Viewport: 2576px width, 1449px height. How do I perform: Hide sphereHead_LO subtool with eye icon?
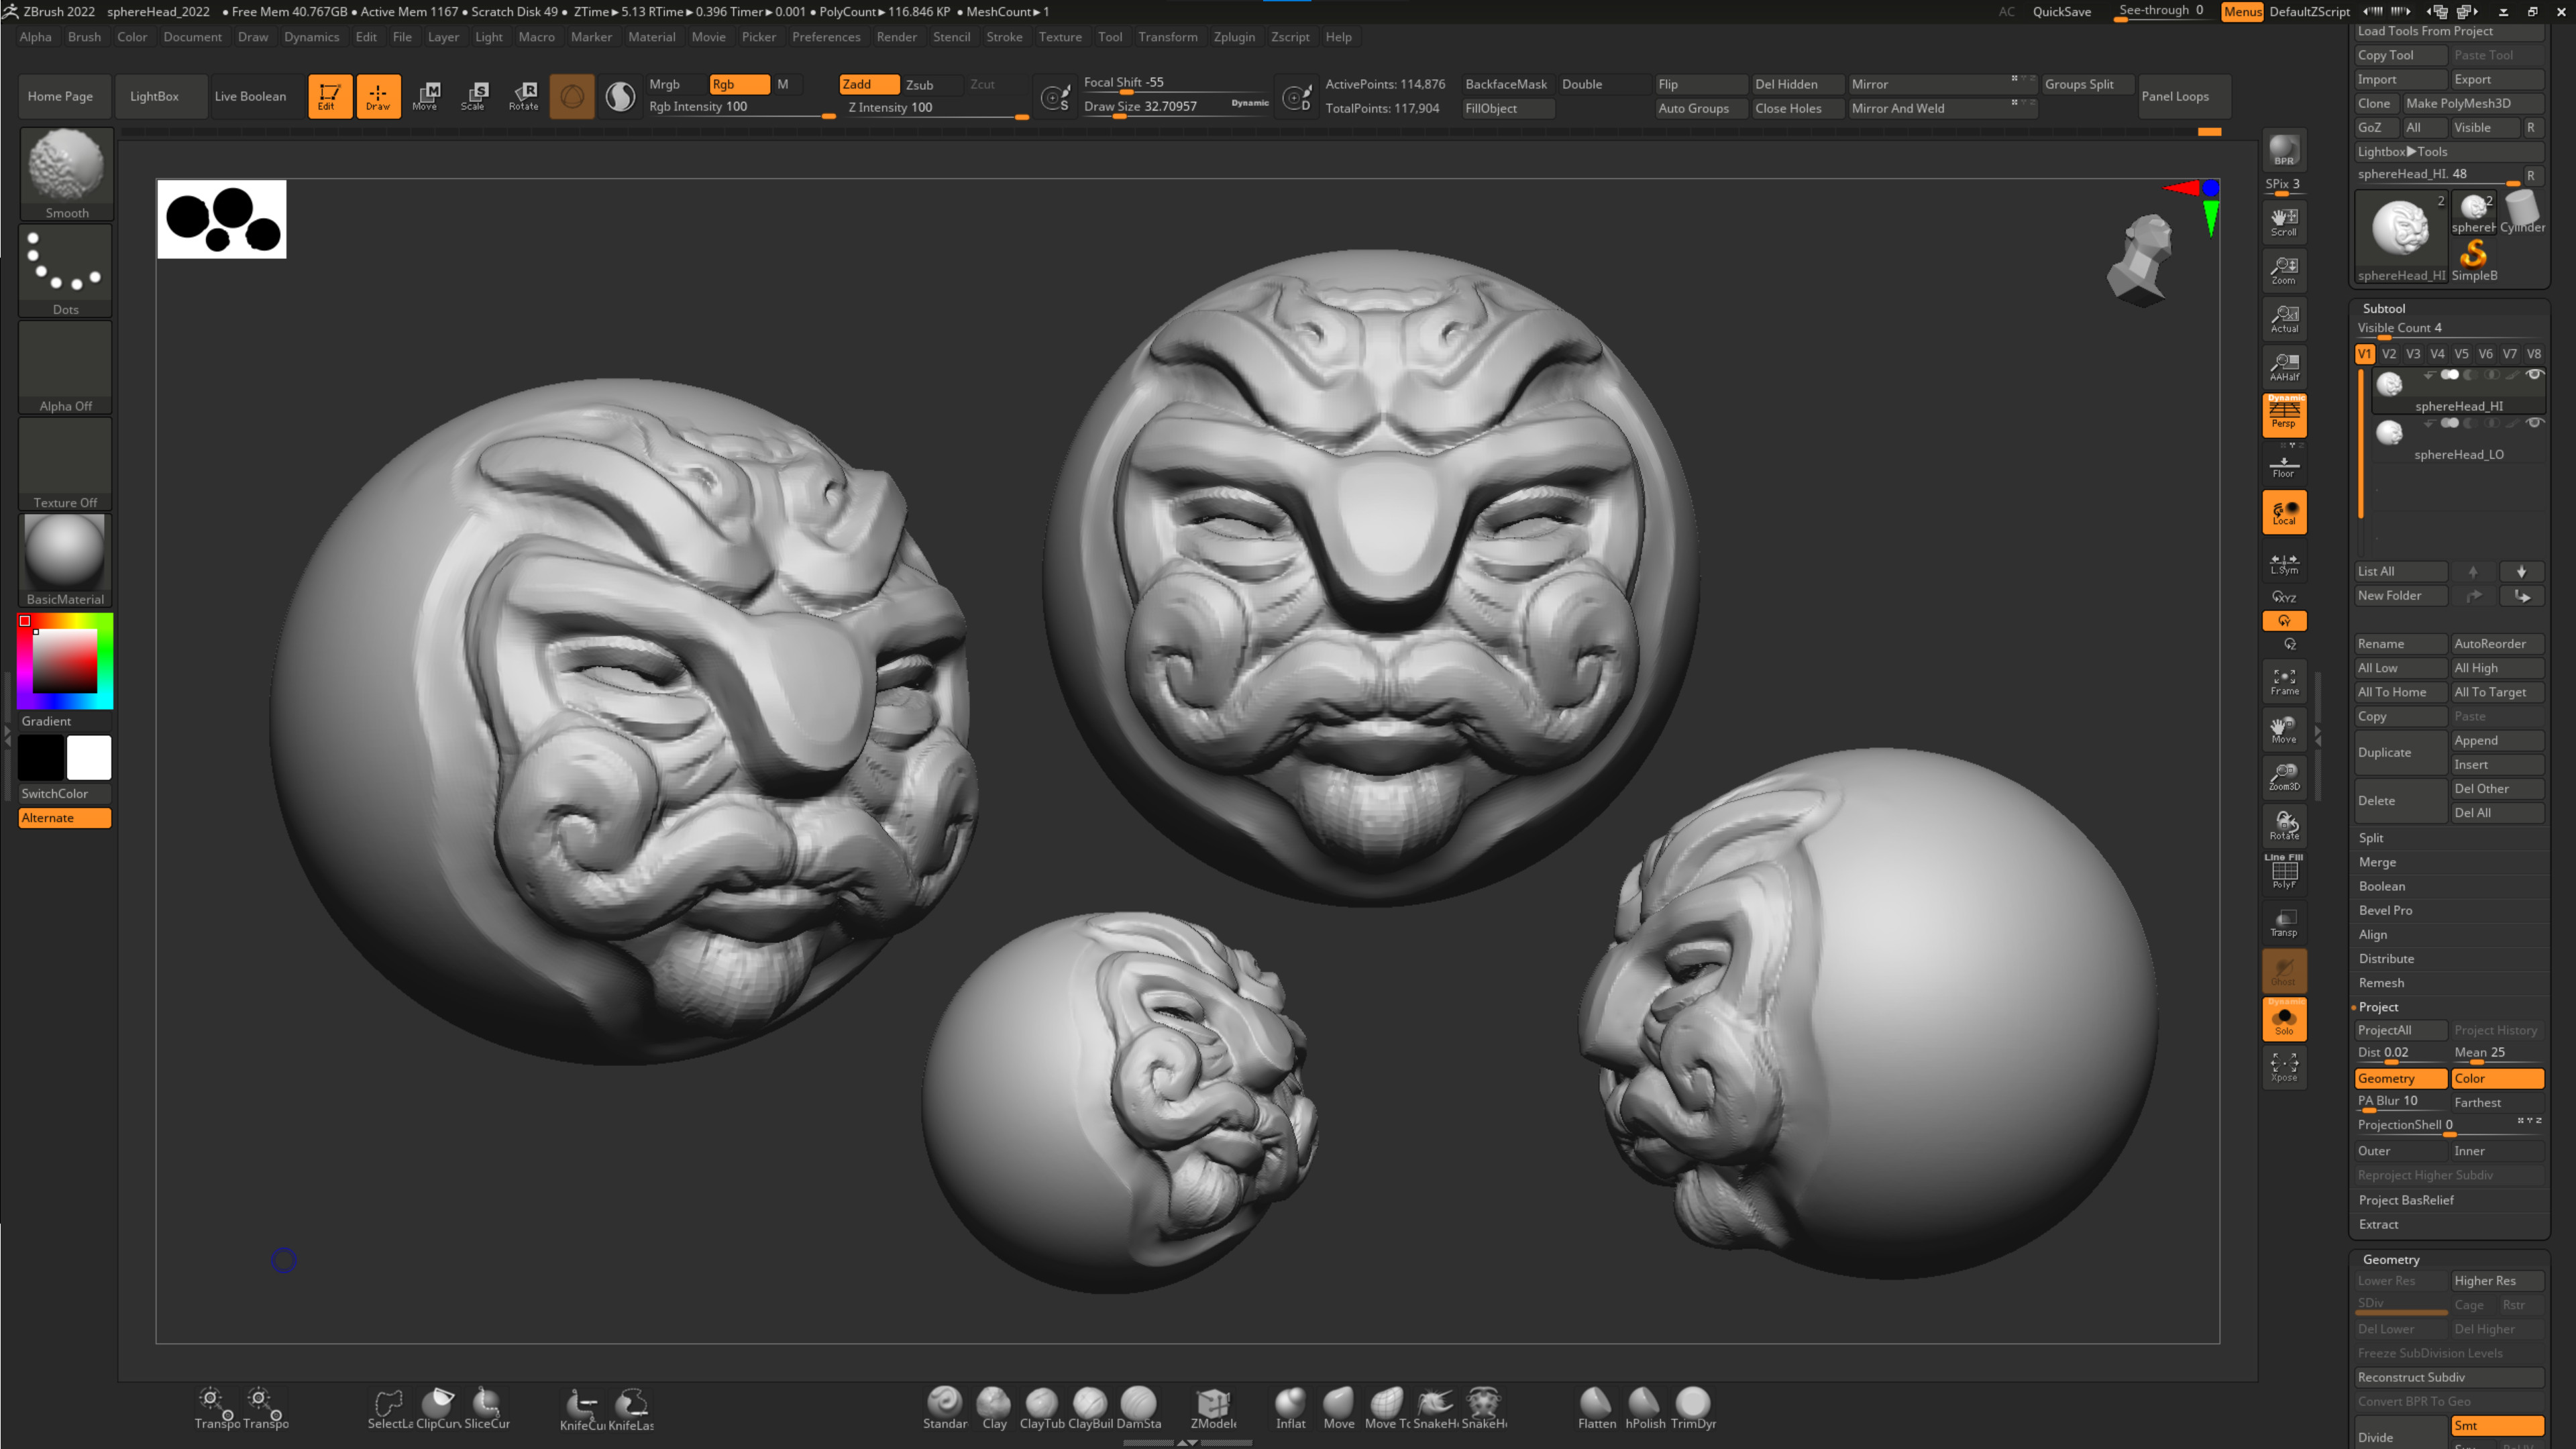click(2534, 423)
